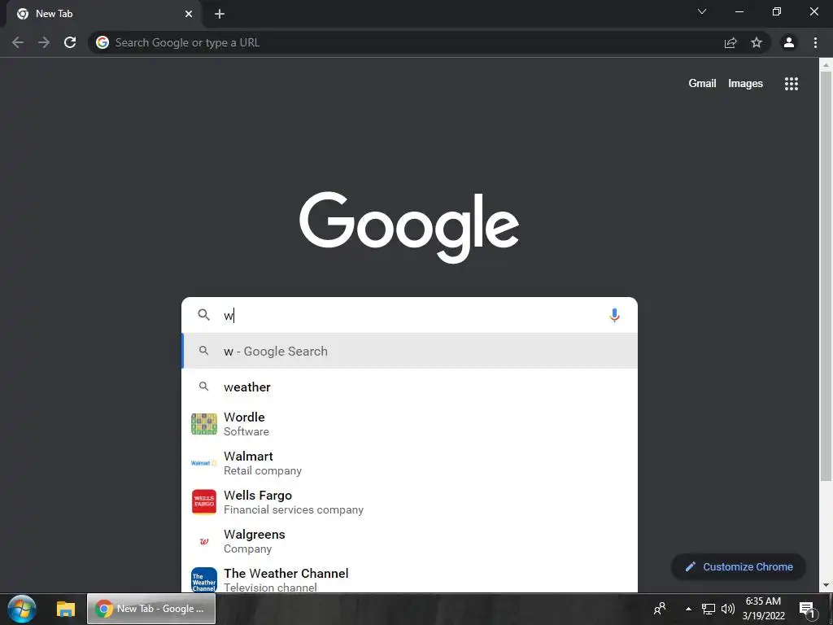Viewport: 833px width, 625px height.
Task: Bookmark this tab with star icon
Action: (757, 42)
